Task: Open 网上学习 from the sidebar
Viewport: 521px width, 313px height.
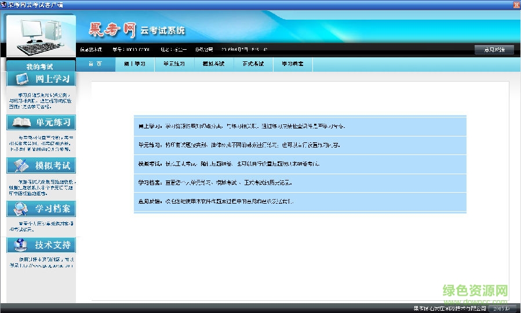Action: click(x=41, y=79)
